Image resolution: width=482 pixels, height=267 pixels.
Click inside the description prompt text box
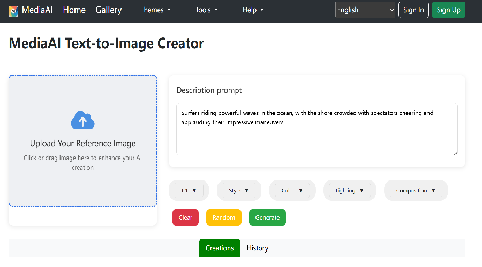pyautogui.click(x=317, y=129)
